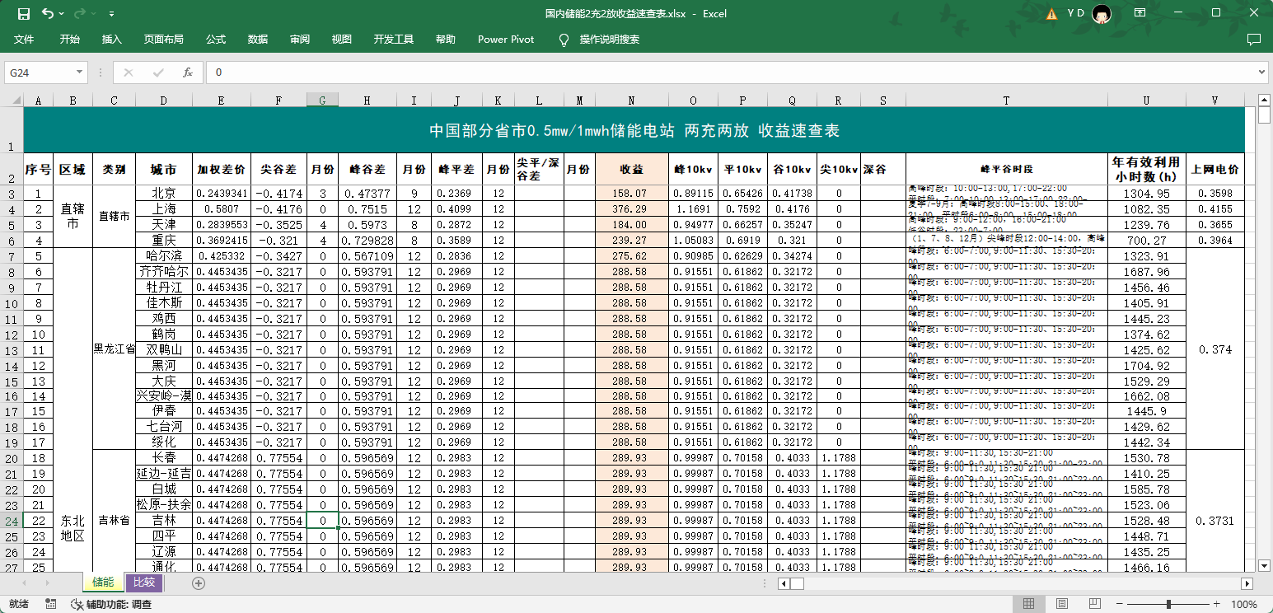Image resolution: width=1273 pixels, height=613 pixels.
Task: Open the 数据 ribbon tab
Action: (258, 40)
